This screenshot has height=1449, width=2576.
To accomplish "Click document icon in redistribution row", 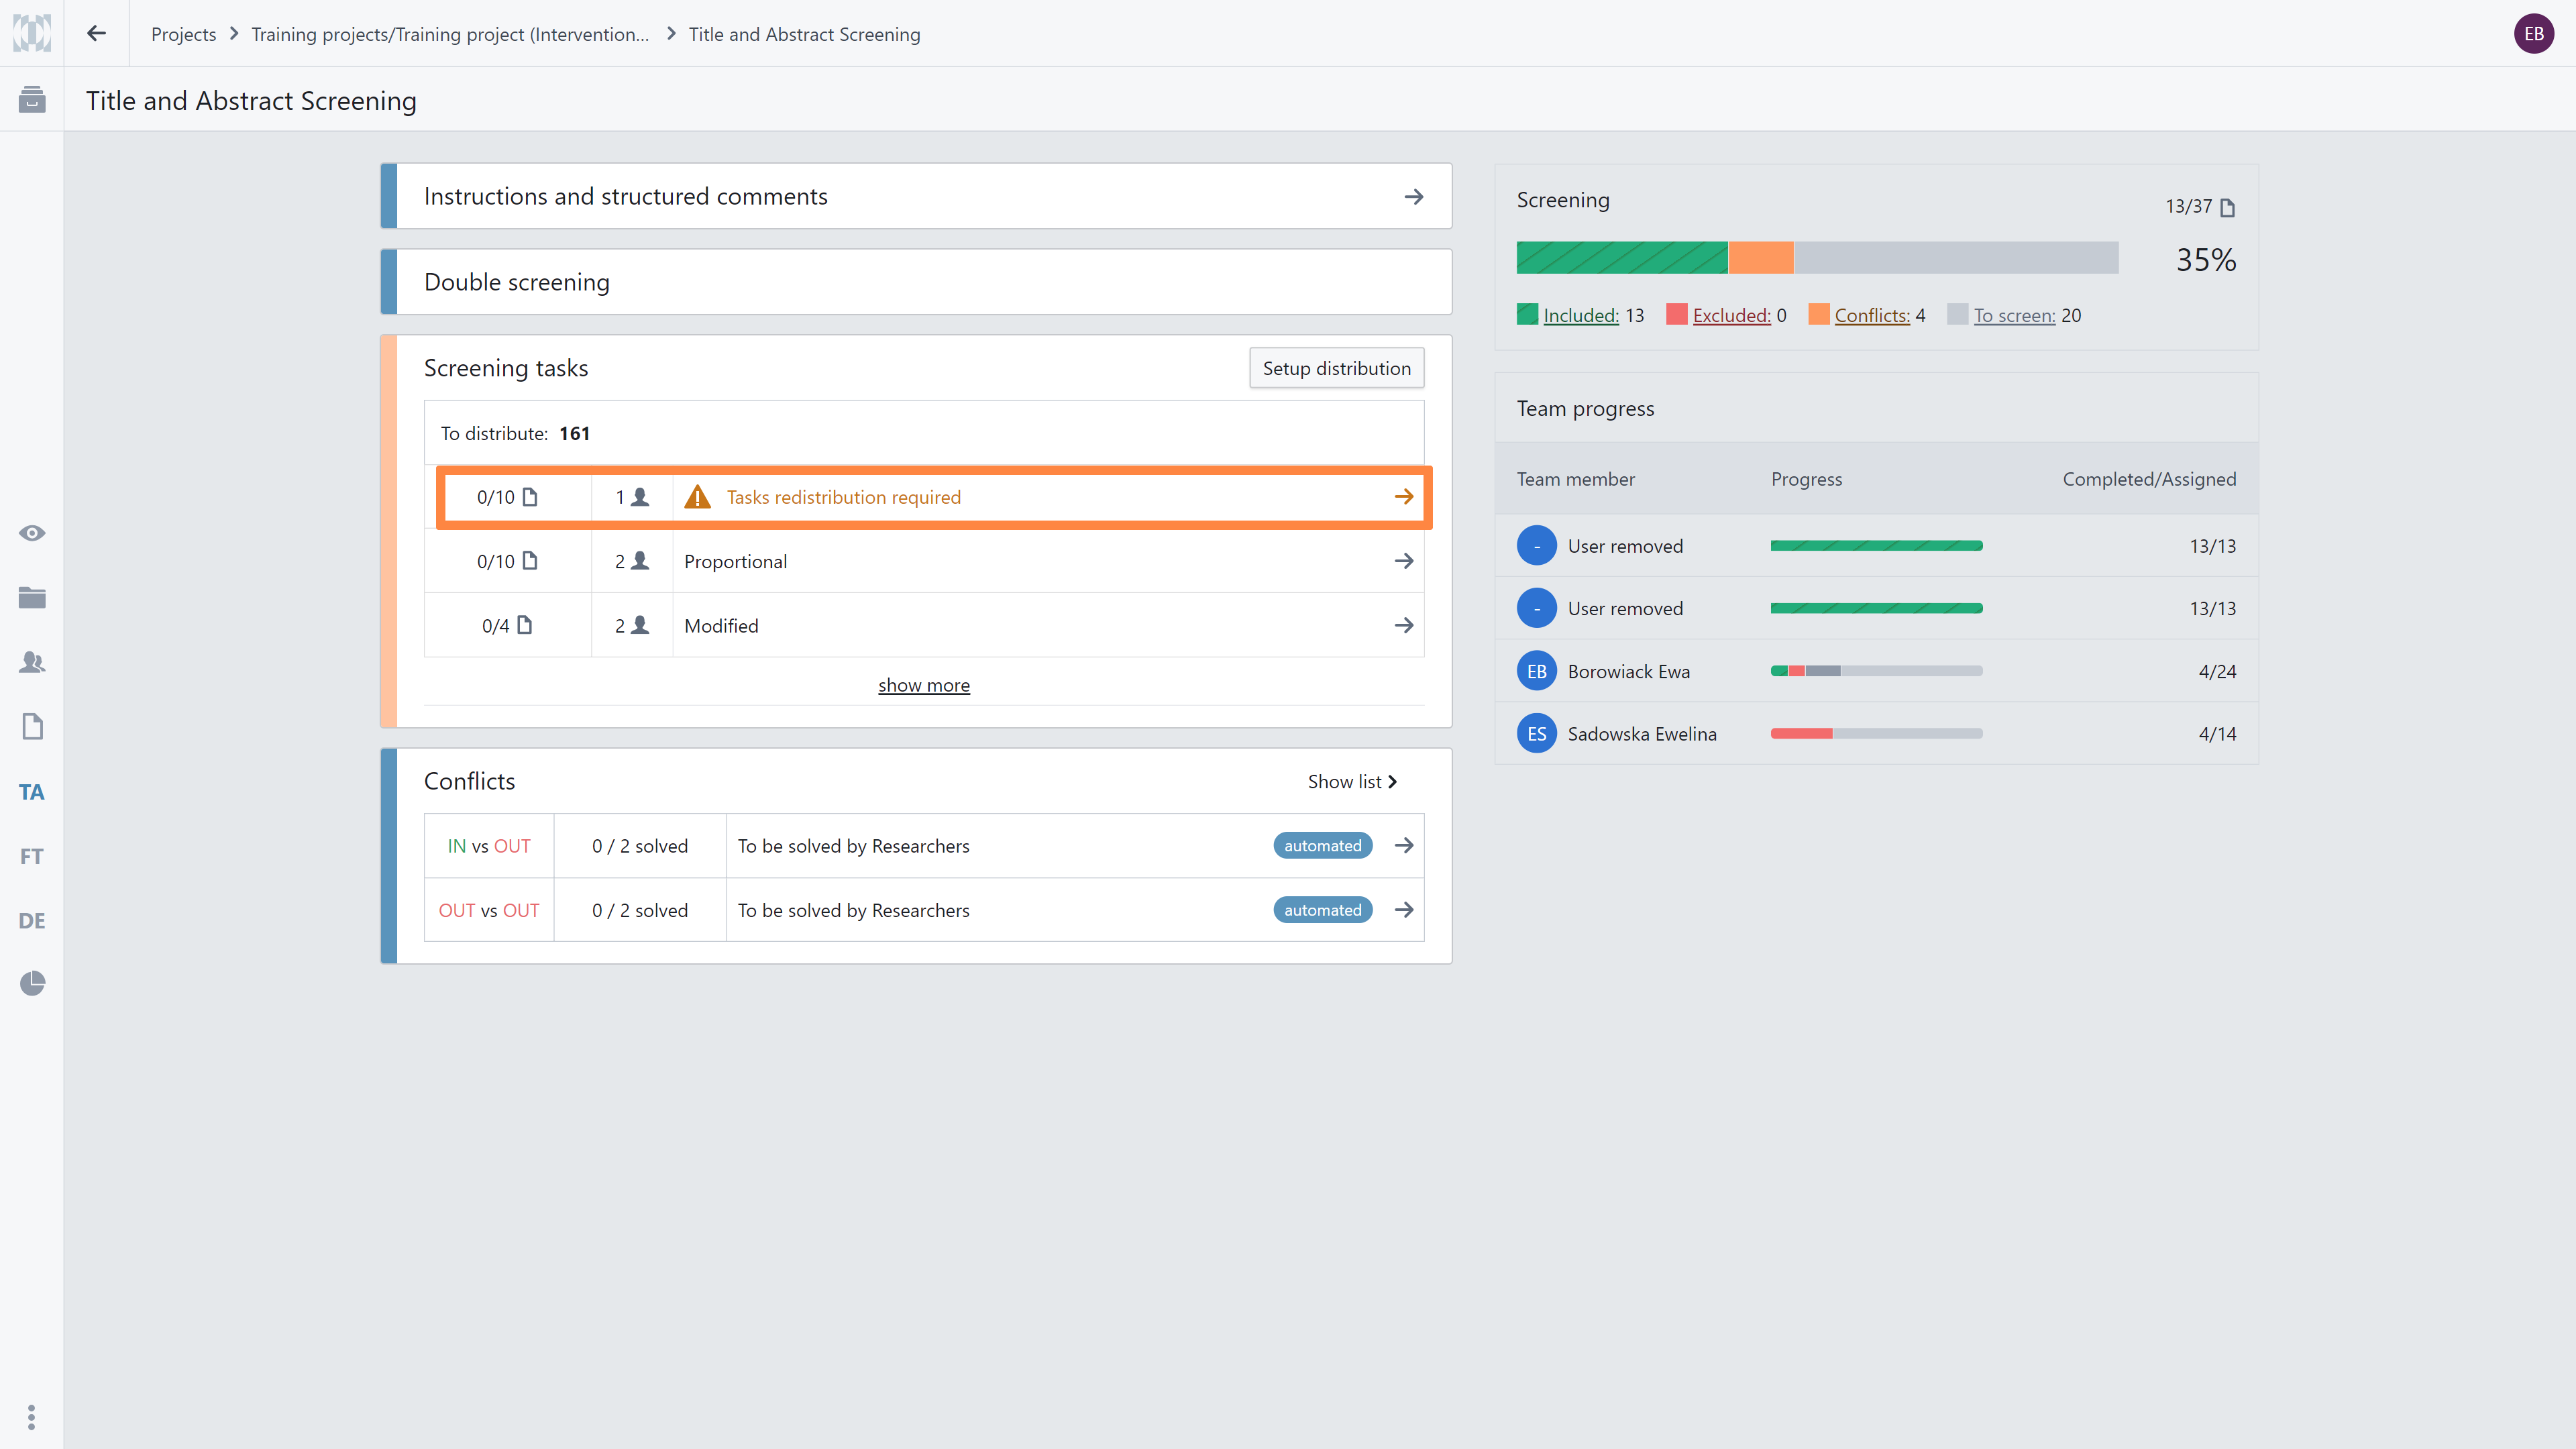I will (x=530, y=497).
